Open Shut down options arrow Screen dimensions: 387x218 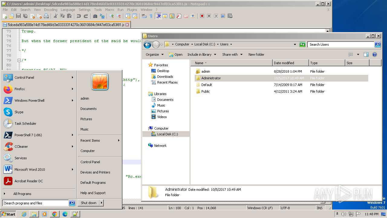102,203
